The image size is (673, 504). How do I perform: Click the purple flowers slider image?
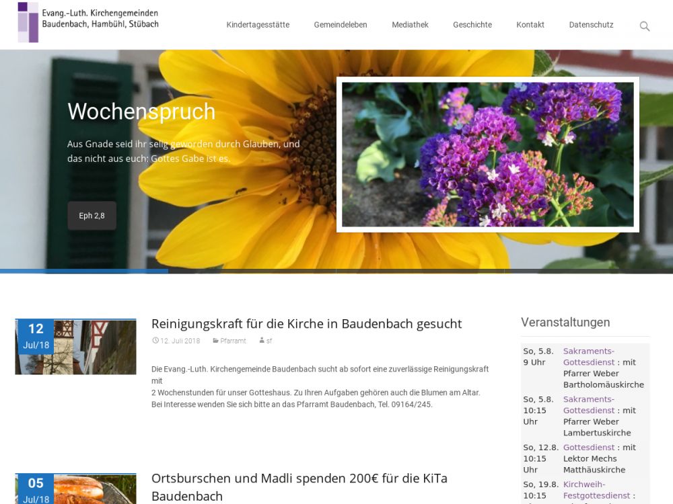[x=487, y=155]
